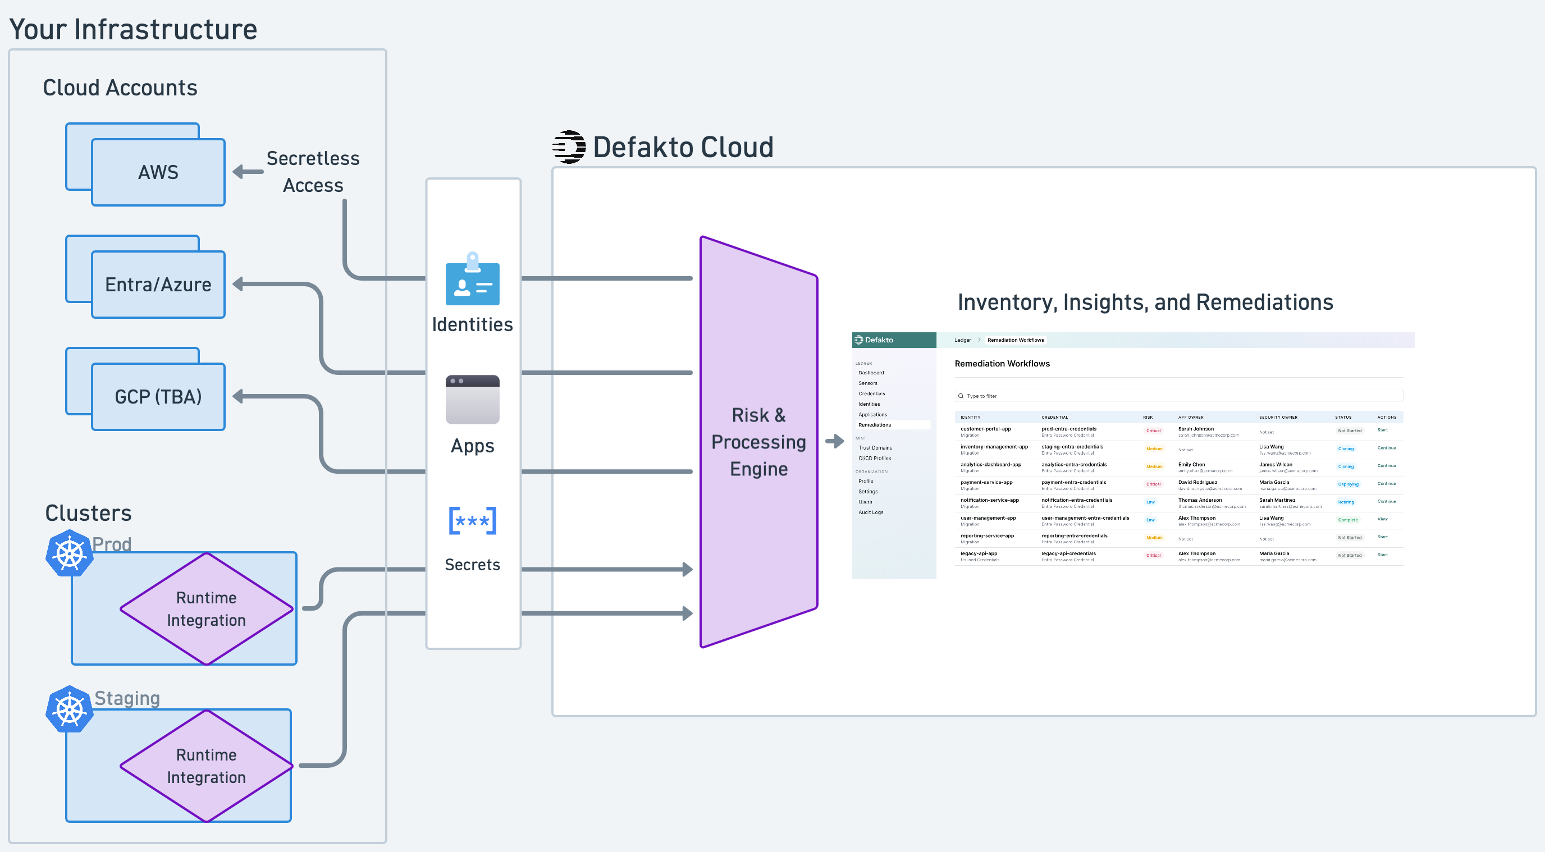Open Sensors in the sidebar
The width and height of the screenshot is (1545, 852).
click(867, 383)
